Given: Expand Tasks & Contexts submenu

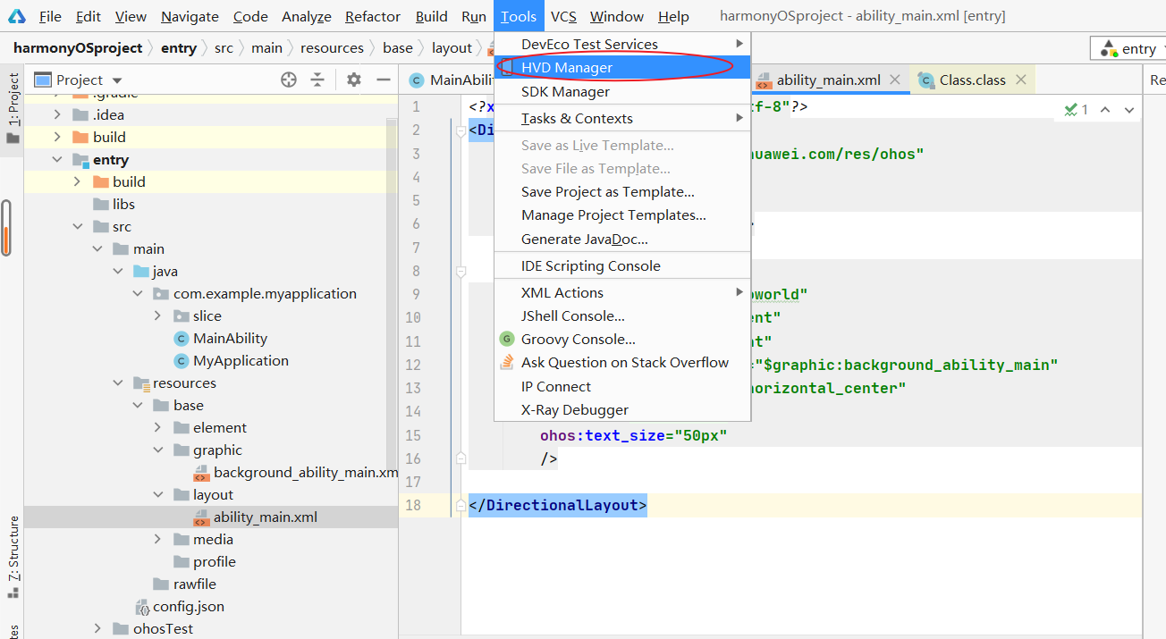Looking at the screenshot, I should [x=622, y=119].
